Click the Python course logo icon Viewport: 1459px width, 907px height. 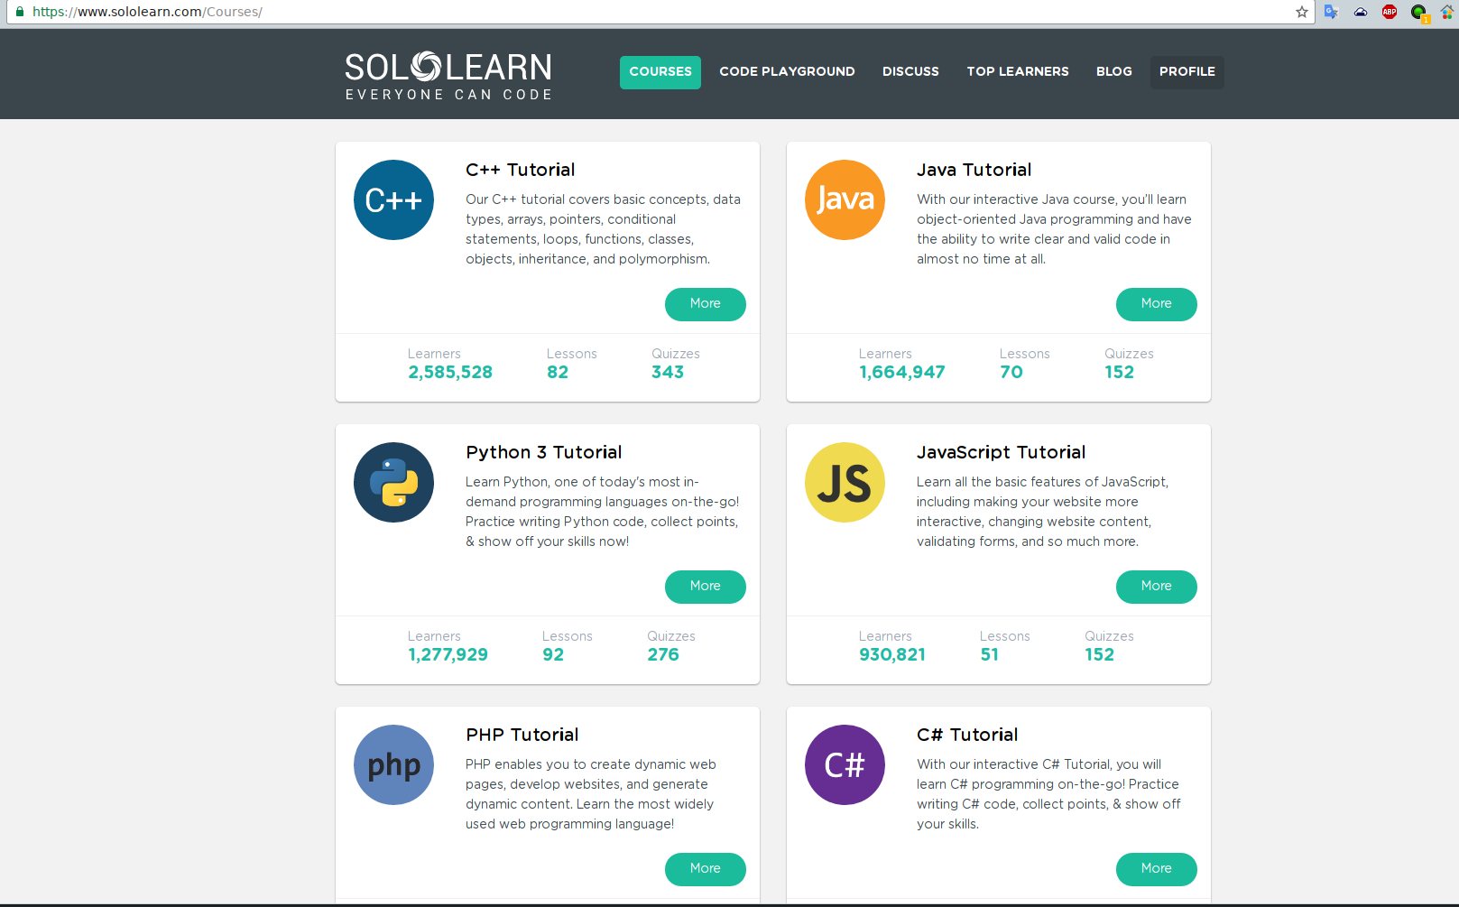[393, 483]
